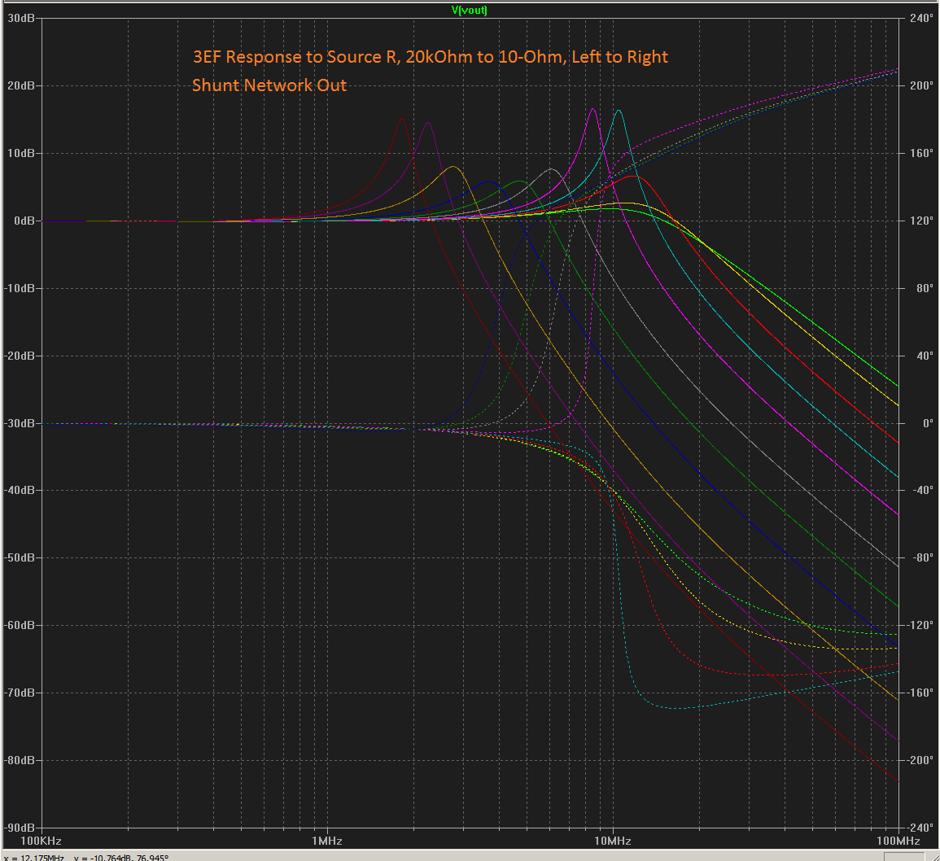Click the -40dB left axis label
This screenshot has height=861, width=940.
pos(20,491)
